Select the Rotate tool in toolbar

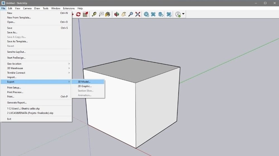tap(78, 14)
